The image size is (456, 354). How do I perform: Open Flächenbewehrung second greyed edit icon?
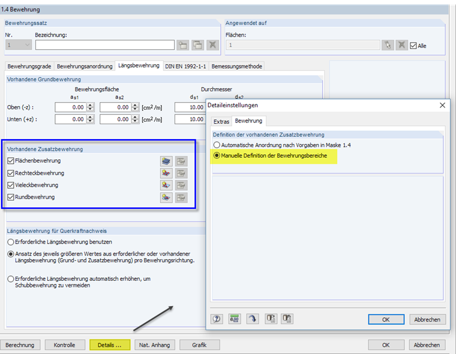[x=181, y=161]
